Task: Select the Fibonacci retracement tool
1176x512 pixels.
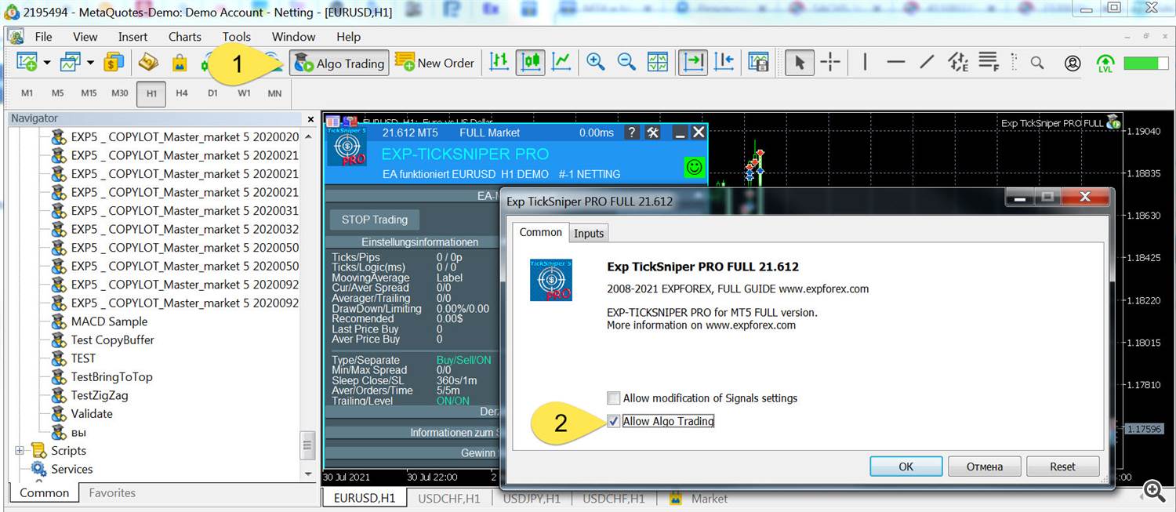Action: (x=989, y=62)
